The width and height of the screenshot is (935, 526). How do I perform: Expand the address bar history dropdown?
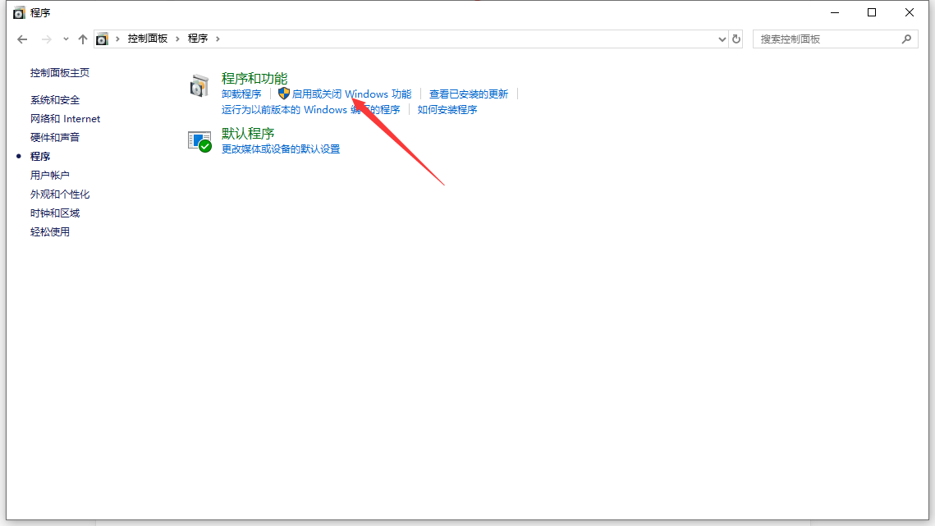point(722,39)
